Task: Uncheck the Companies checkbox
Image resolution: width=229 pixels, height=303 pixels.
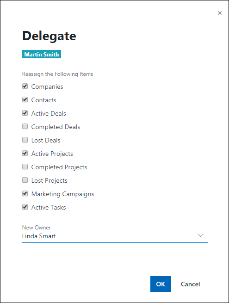Action: pyautogui.click(x=25, y=86)
